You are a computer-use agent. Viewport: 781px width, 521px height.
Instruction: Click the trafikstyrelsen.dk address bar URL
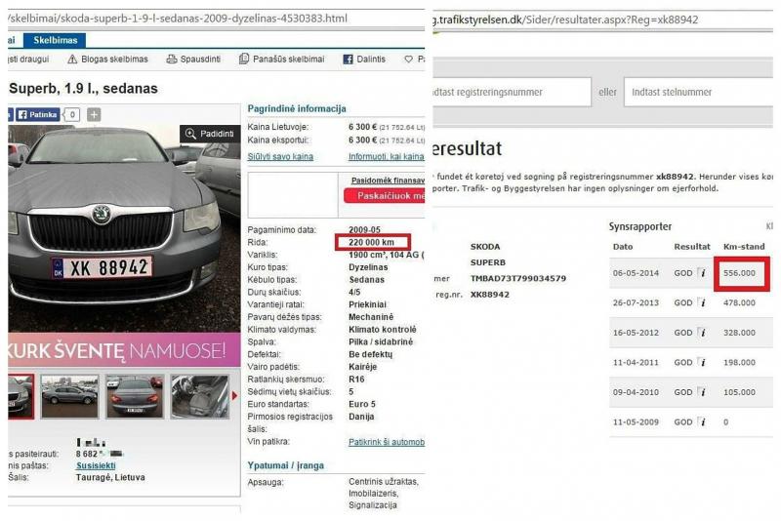pyautogui.click(x=565, y=20)
